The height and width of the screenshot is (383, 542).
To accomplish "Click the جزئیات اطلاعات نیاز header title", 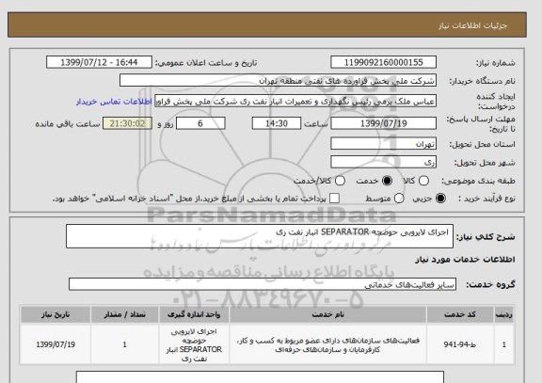I will [x=472, y=26].
